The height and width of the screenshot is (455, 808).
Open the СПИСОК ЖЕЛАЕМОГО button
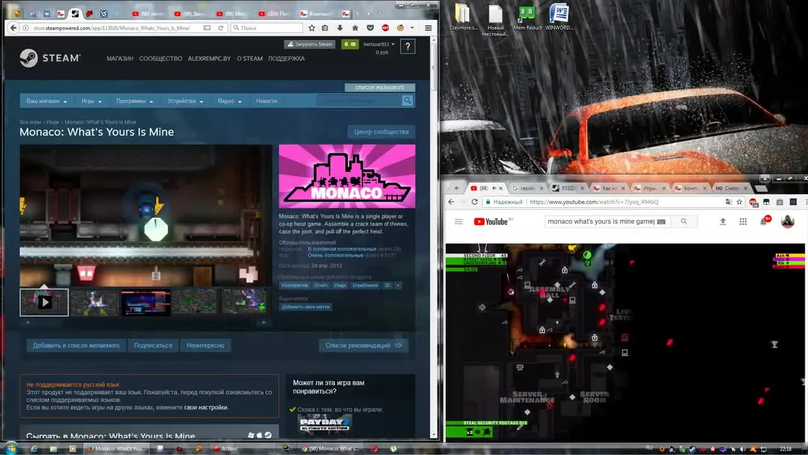[380, 88]
